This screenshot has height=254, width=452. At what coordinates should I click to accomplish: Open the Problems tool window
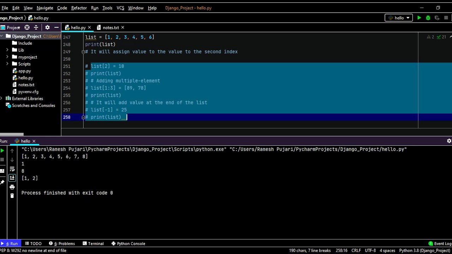[x=62, y=243]
